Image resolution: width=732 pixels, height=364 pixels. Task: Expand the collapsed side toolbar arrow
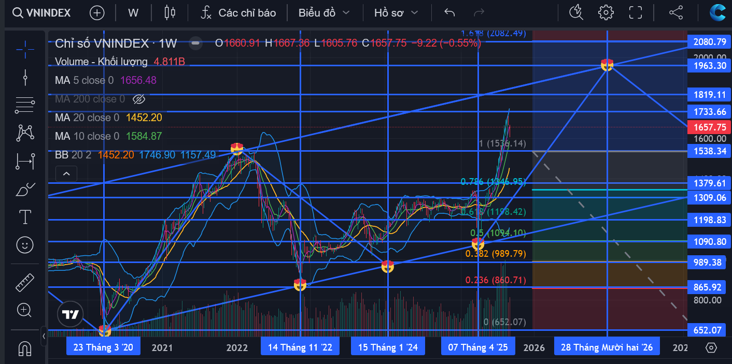(x=44, y=337)
